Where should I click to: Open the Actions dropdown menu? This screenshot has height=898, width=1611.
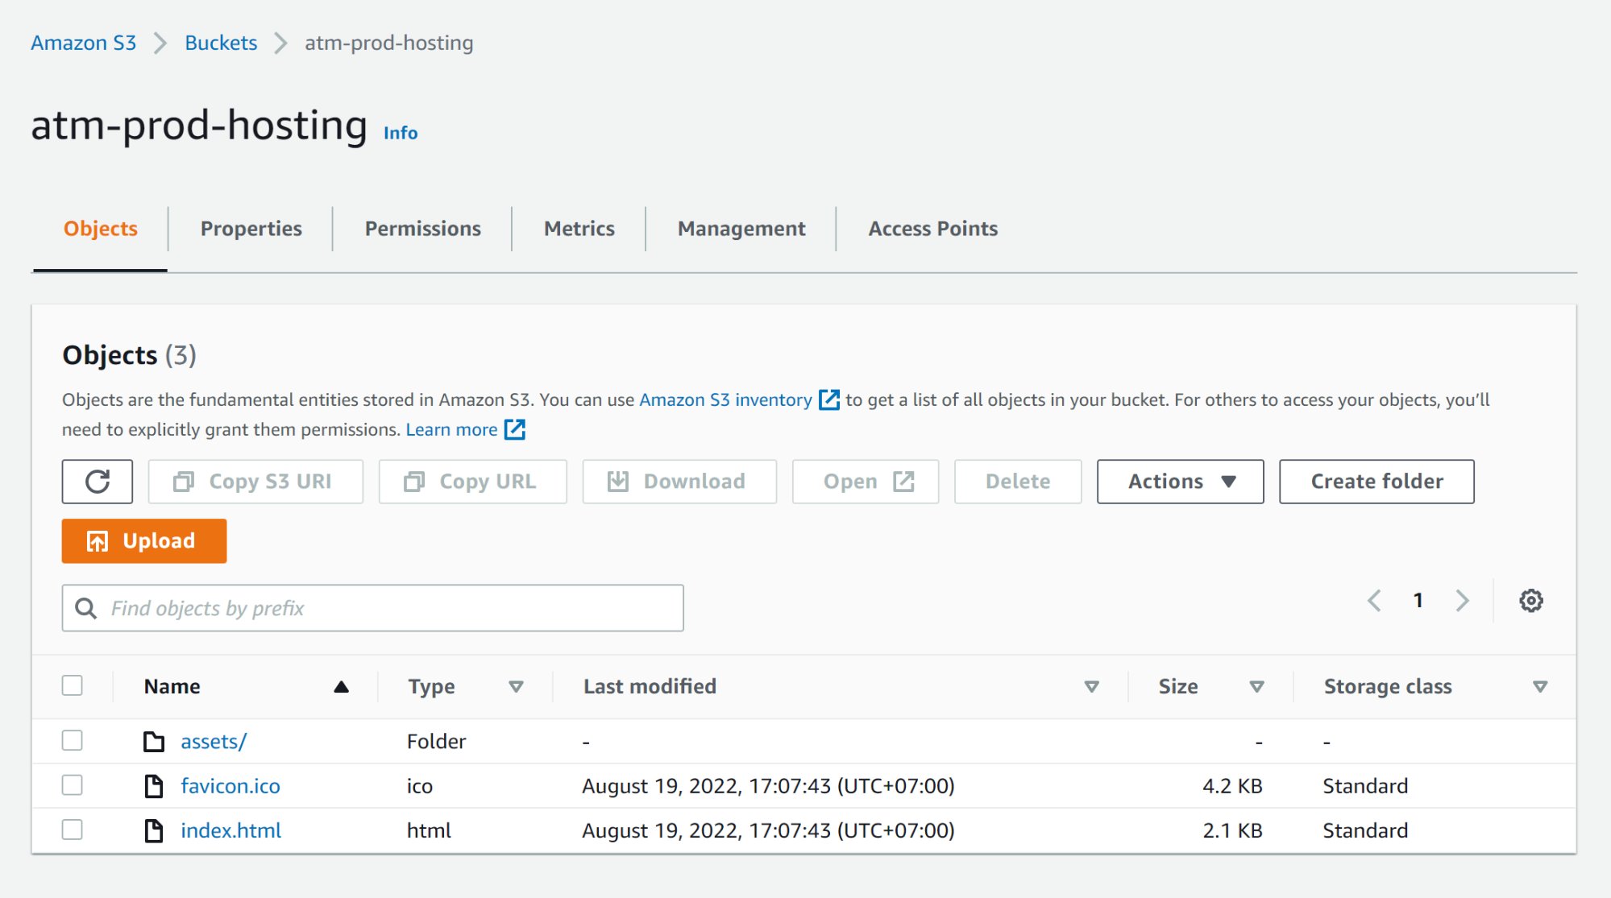click(1180, 482)
